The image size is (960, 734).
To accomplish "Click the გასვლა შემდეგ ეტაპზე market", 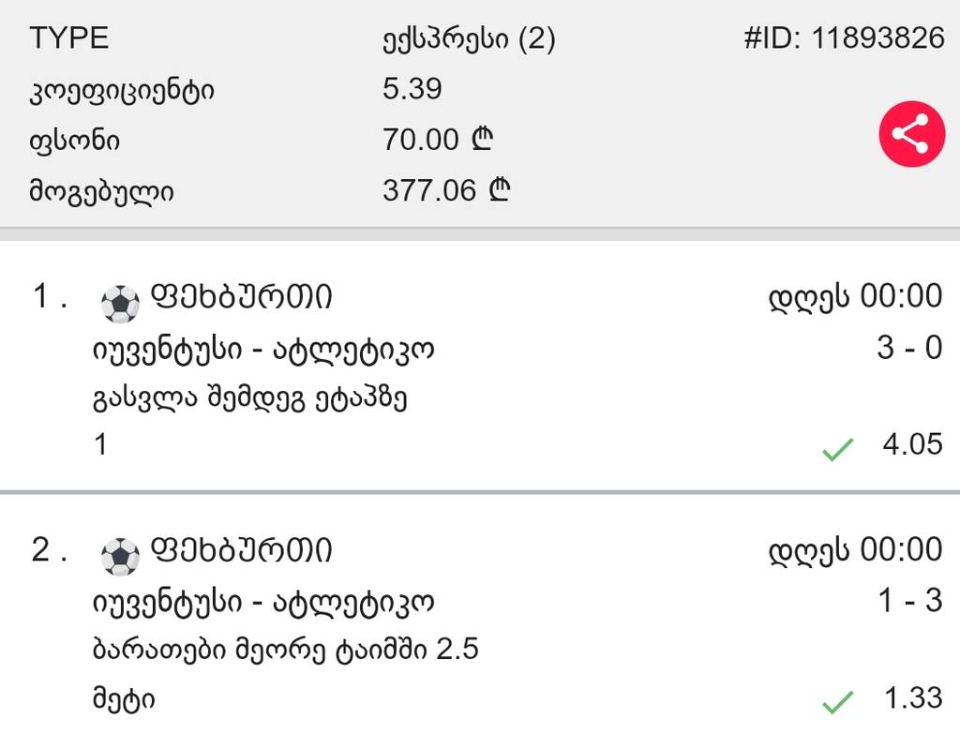I will coord(249,399).
